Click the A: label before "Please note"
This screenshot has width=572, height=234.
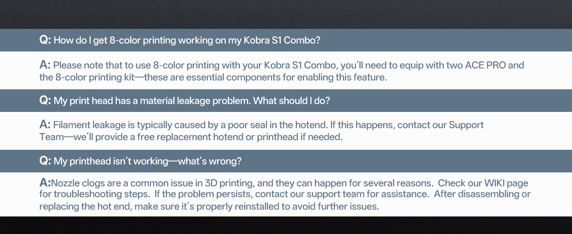click(45, 65)
